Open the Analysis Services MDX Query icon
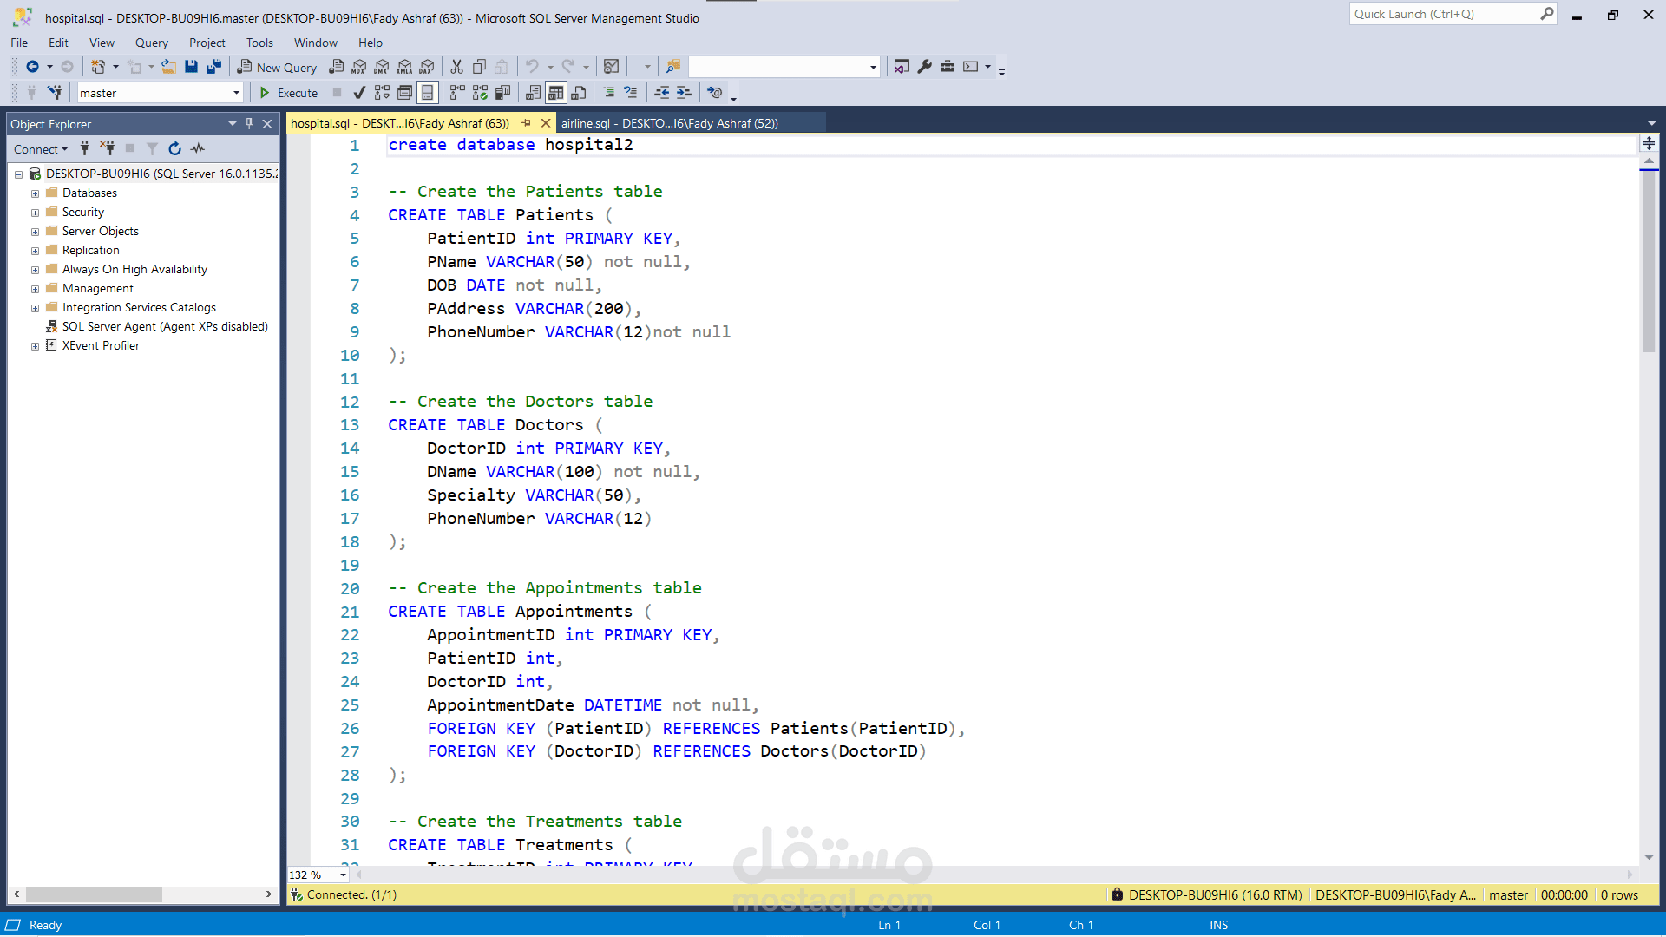The height and width of the screenshot is (937, 1666). (359, 66)
